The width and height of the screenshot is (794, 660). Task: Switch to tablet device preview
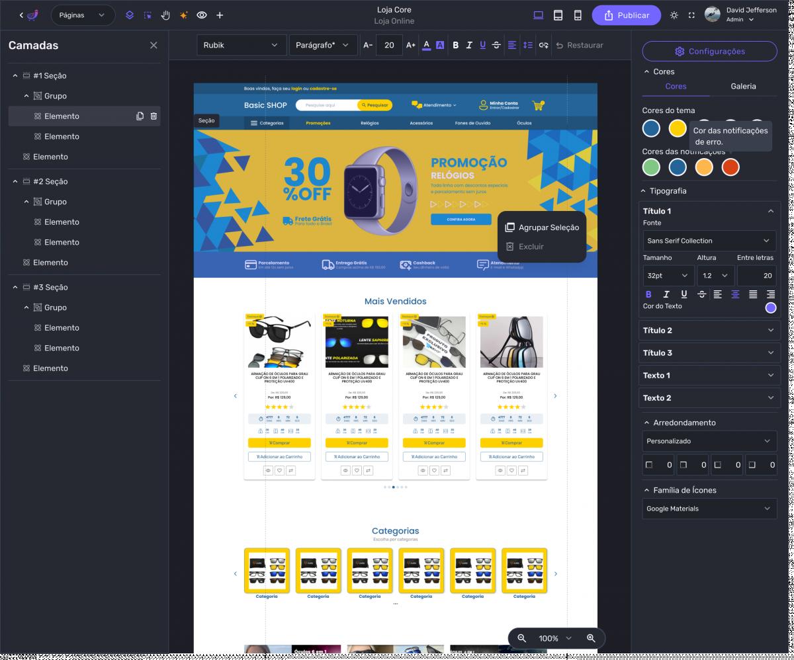point(558,15)
